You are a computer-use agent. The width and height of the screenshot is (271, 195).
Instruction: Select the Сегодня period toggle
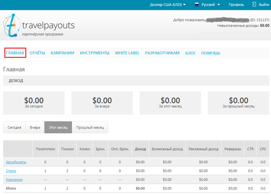pos(15,128)
